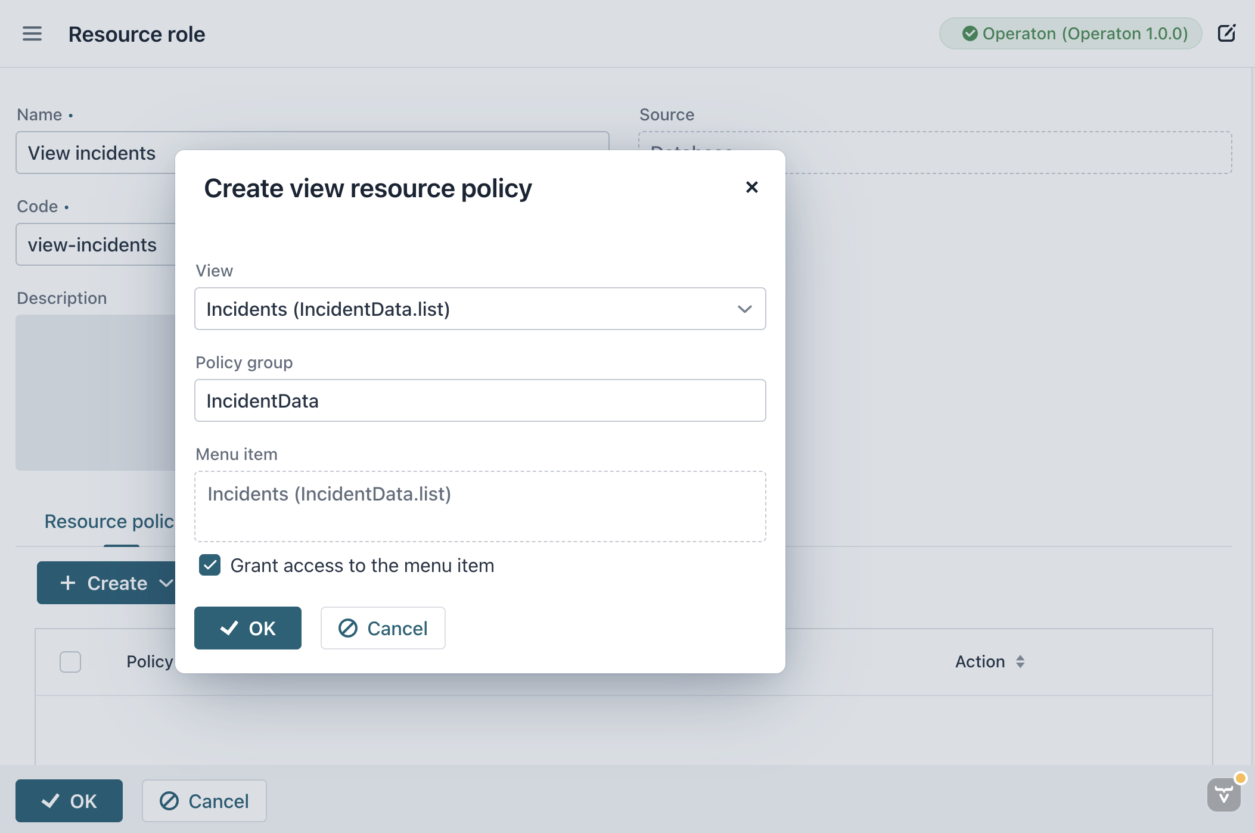Click the Cancel icon at the bottom of the page
The width and height of the screenshot is (1255, 833).
169,801
